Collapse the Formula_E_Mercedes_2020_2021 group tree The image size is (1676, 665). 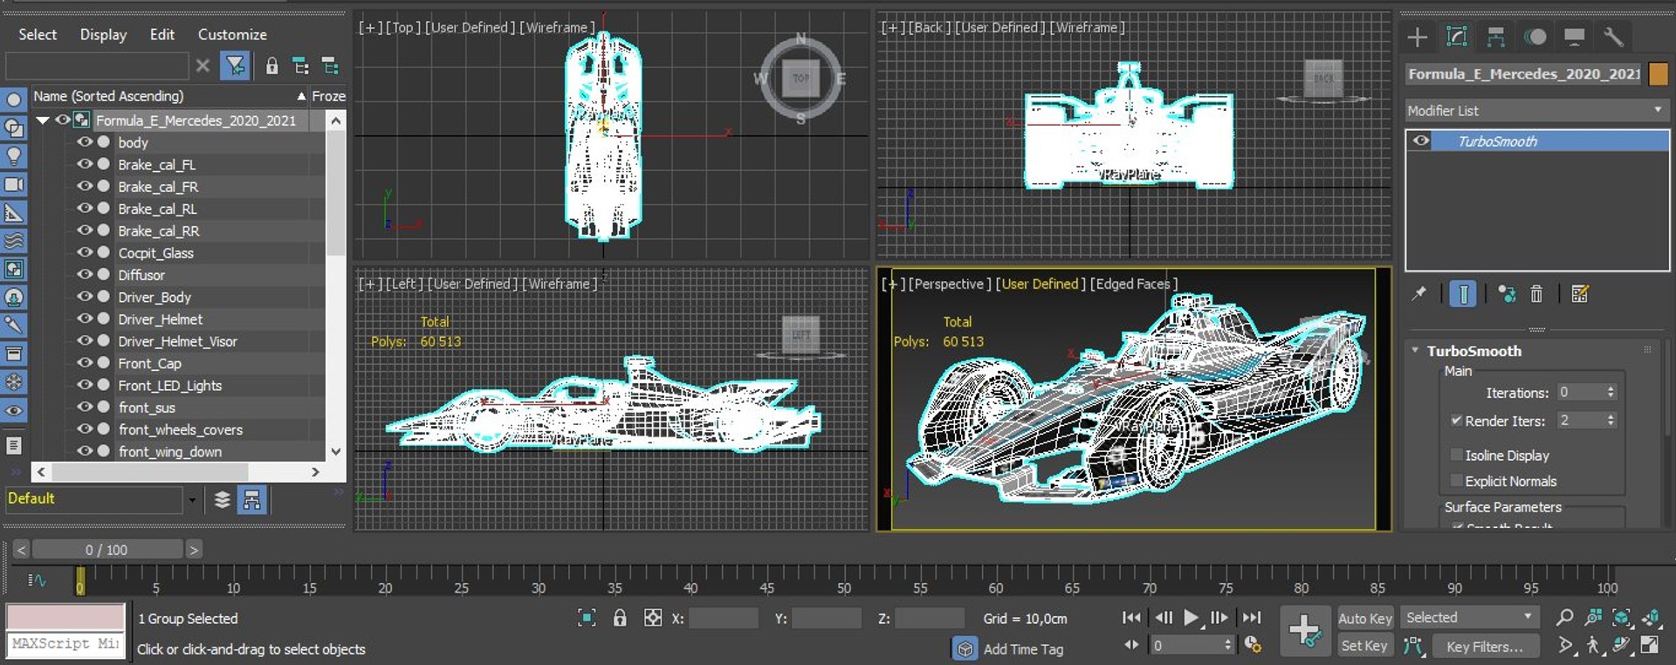pyautogui.click(x=42, y=120)
